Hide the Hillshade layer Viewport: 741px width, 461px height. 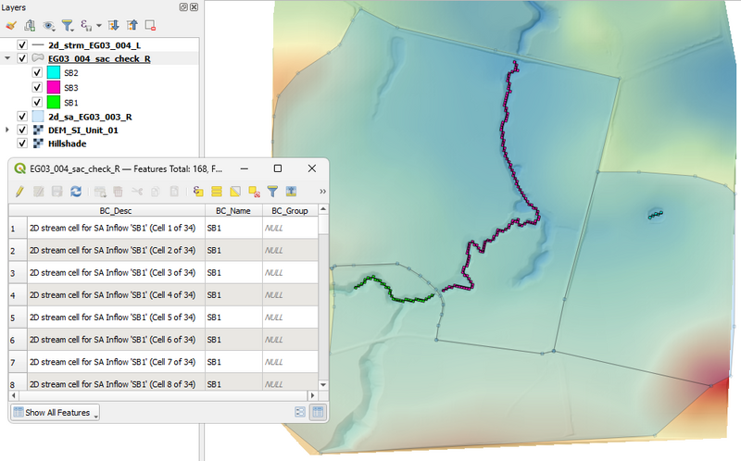[x=22, y=144]
